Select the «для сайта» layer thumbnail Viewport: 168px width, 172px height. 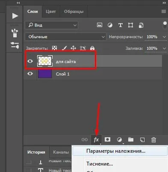pos(45,61)
